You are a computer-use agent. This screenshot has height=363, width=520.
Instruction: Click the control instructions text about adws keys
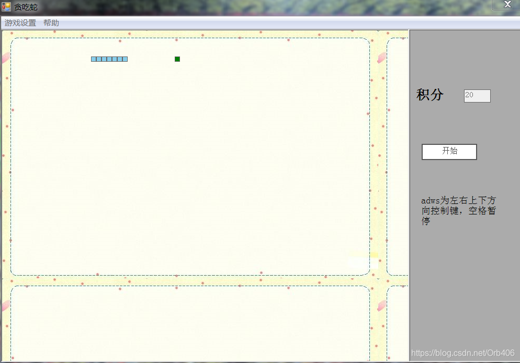click(x=458, y=210)
